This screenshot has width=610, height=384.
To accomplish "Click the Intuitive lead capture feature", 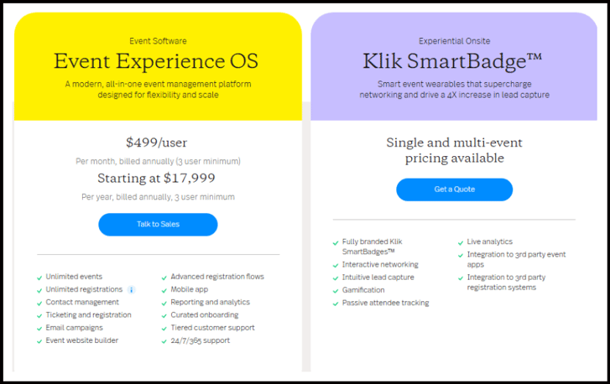I will (378, 277).
